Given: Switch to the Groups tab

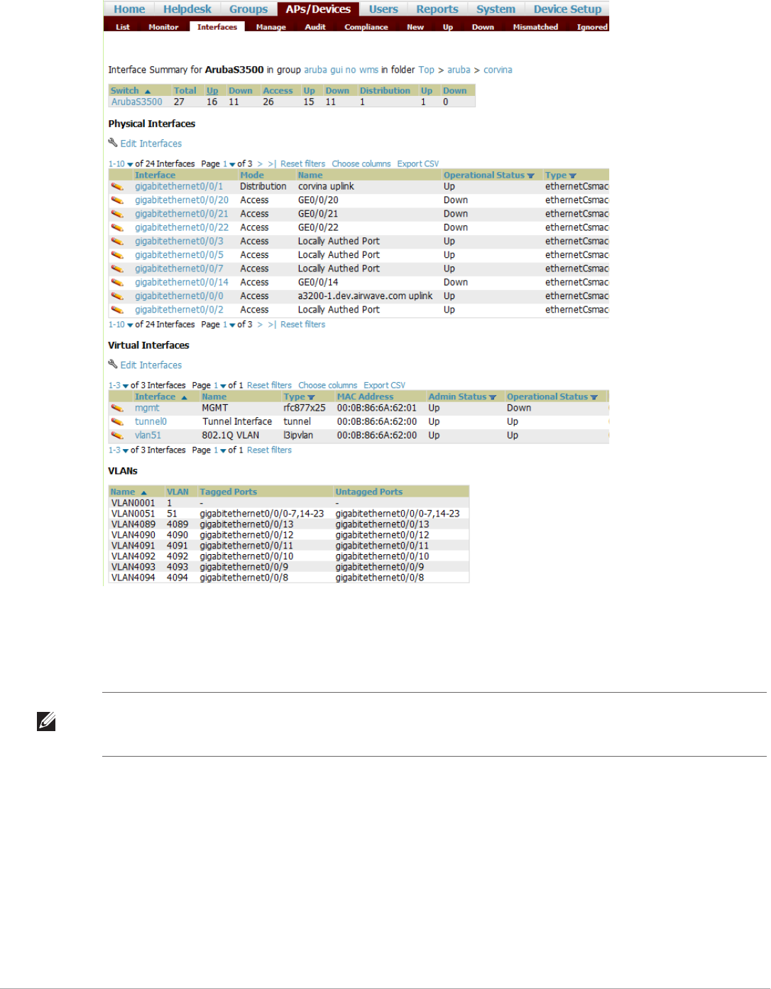Looking at the screenshot, I should point(248,9).
